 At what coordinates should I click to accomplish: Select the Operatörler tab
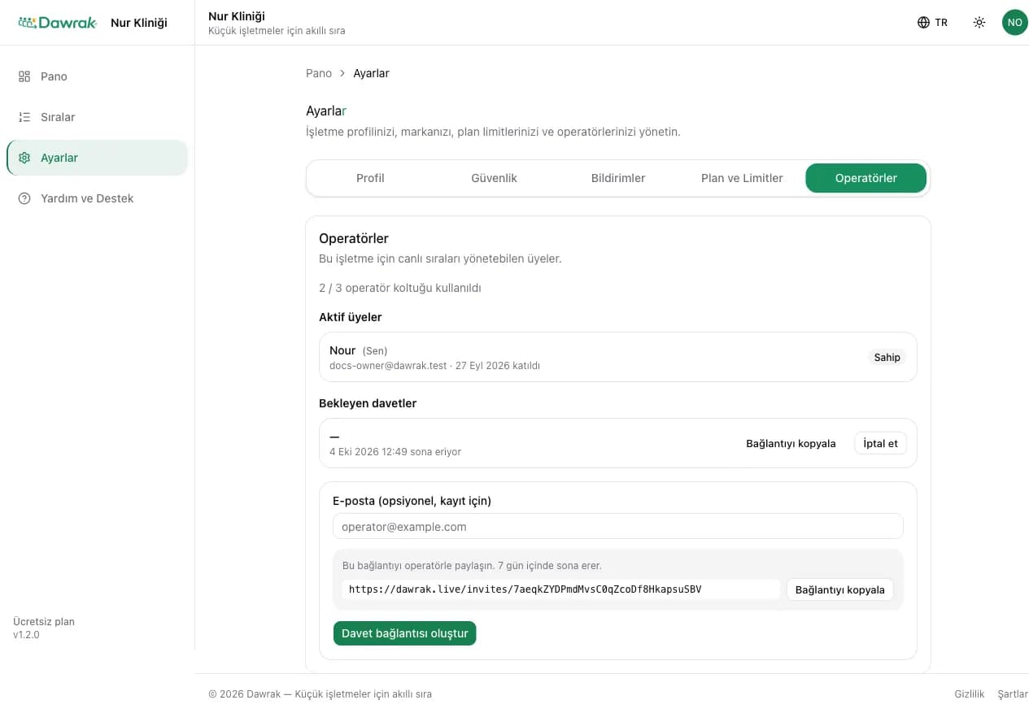point(865,178)
